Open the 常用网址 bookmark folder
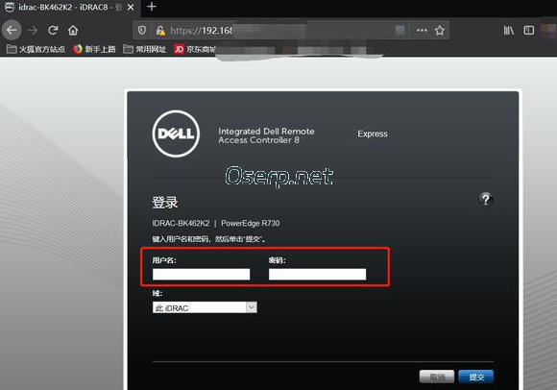The image size is (557, 390). tap(145, 49)
